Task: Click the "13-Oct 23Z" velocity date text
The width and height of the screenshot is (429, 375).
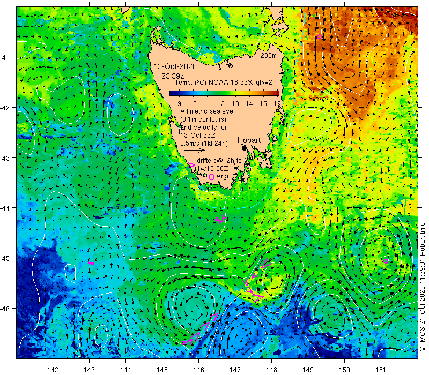Action: [x=198, y=136]
